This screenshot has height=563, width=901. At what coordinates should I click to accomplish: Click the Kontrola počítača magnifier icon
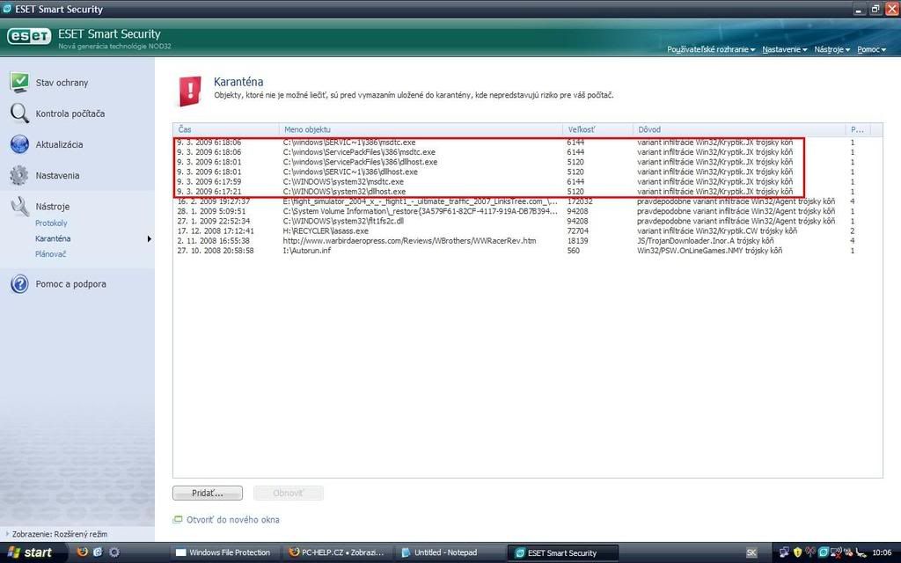pyautogui.click(x=19, y=113)
